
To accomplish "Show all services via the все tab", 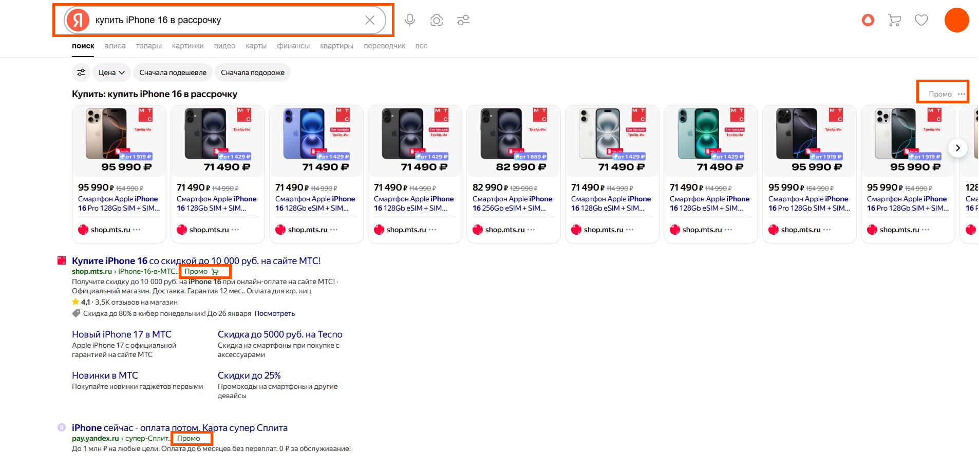I will [422, 46].
